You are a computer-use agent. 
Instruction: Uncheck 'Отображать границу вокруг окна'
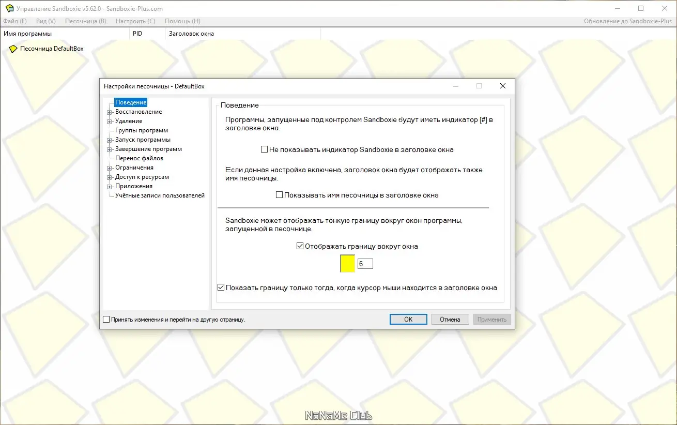300,246
